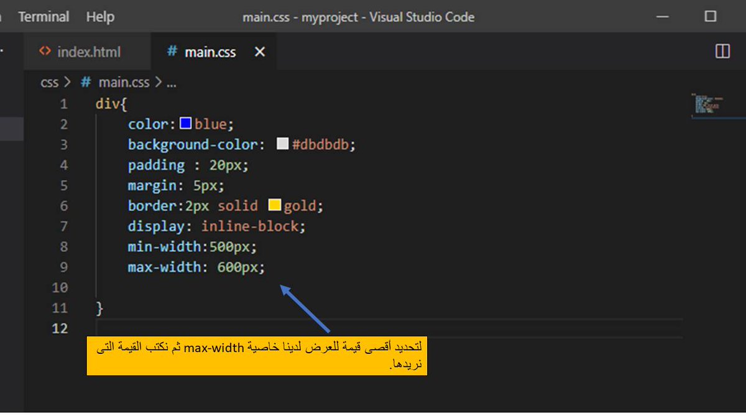746x419 pixels.
Task: Maximize the Visual Studio Code window
Action: click(x=710, y=17)
